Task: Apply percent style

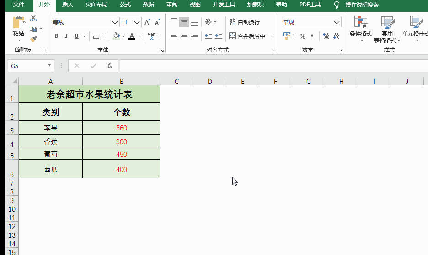Action: coord(302,36)
